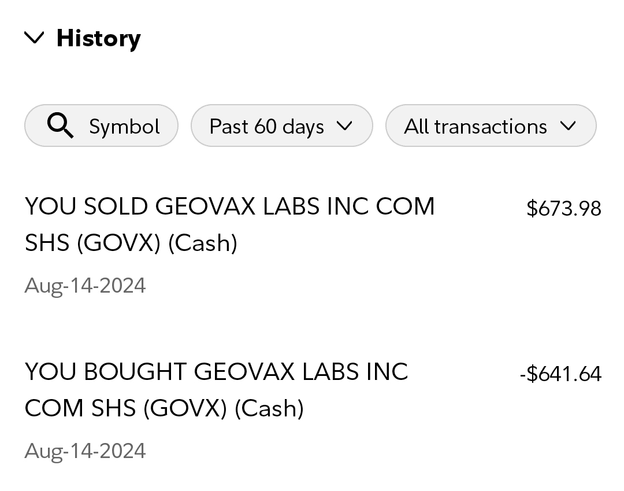Screen dimensions: 624x491
Task: Tap the Past 60 days text label
Action: (266, 126)
